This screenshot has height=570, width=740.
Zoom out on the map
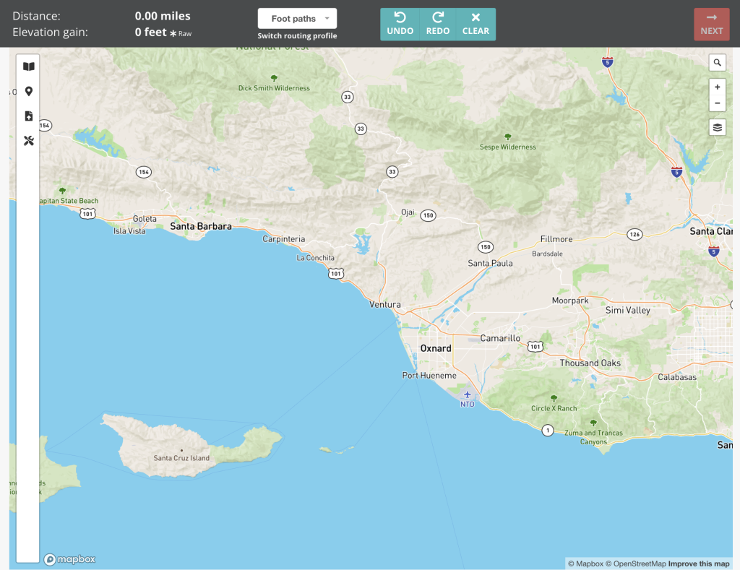718,103
